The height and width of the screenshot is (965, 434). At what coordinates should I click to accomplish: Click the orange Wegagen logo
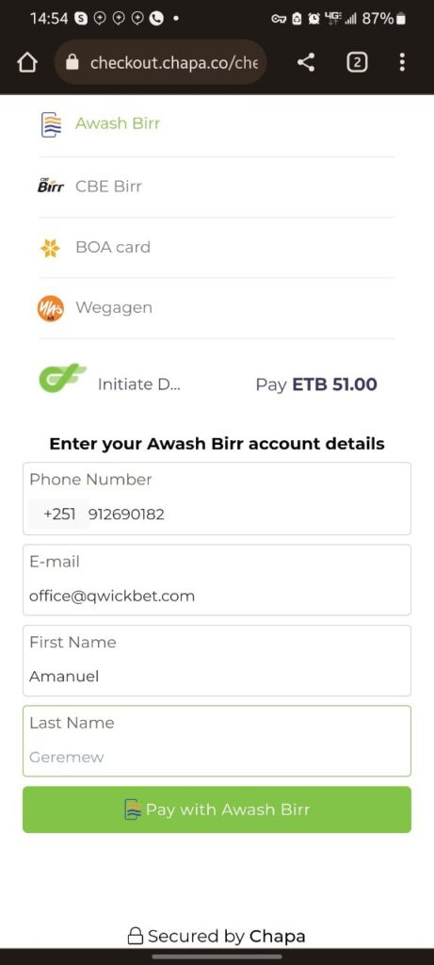[x=51, y=308]
